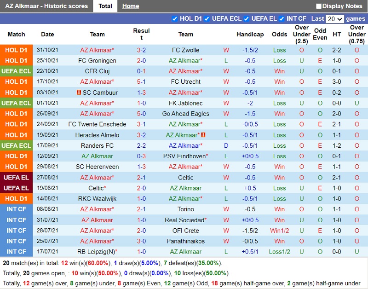The width and height of the screenshot is (368, 289).
Task: Open the FC Zwolle team link
Action: click(185, 50)
